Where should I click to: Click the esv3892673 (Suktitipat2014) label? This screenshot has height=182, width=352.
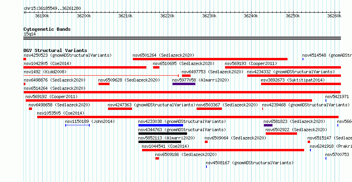[x=293, y=80]
